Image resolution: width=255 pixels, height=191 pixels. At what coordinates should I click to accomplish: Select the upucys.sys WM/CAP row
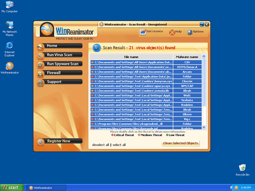click(147, 86)
